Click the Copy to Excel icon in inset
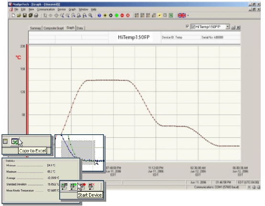The width and height of the screenshot is (265, 206). [x=14, y=141]
